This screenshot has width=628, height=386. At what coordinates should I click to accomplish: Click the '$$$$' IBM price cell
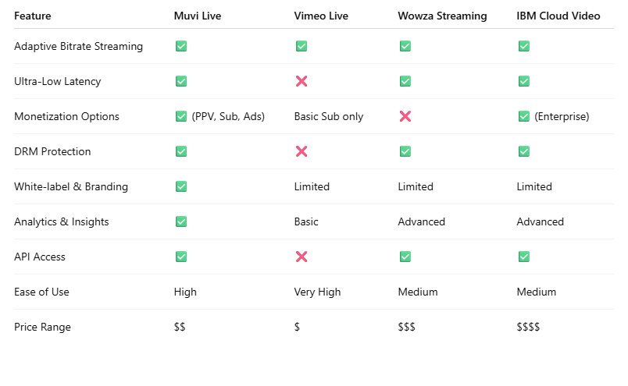(x=528, y=327)
